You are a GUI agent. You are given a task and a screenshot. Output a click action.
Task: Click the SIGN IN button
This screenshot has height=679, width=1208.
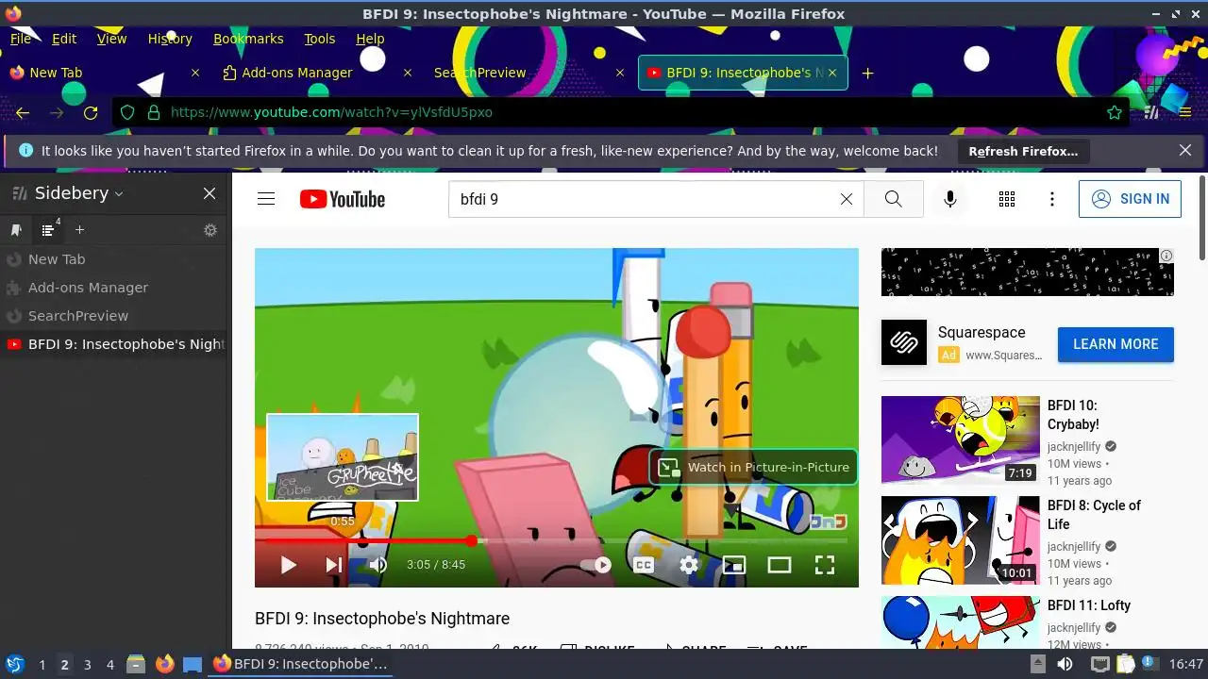[x=1130, y=199]
